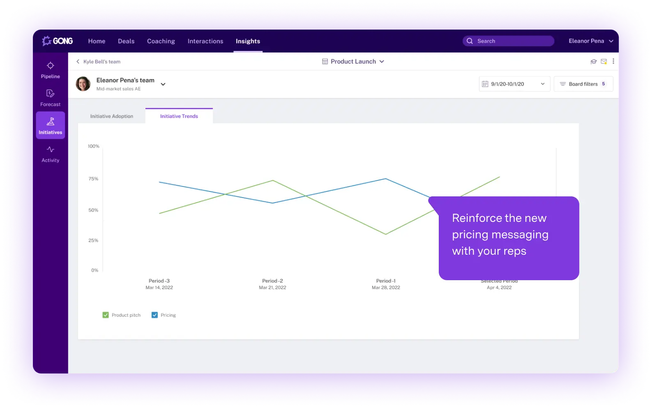Screen dimensions: 652x410
Task: Click into the Search field
Action: [508, 41]
